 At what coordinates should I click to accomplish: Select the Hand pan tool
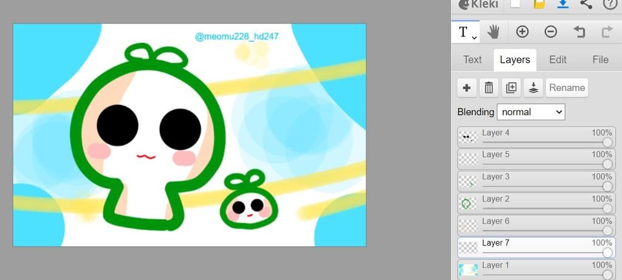click(x=493, y=32)
